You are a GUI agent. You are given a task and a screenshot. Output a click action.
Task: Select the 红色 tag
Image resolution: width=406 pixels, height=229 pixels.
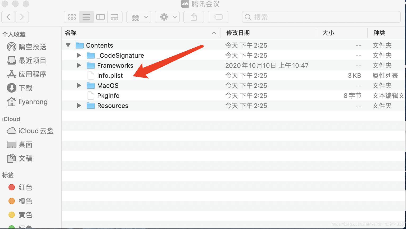[20, 187]
